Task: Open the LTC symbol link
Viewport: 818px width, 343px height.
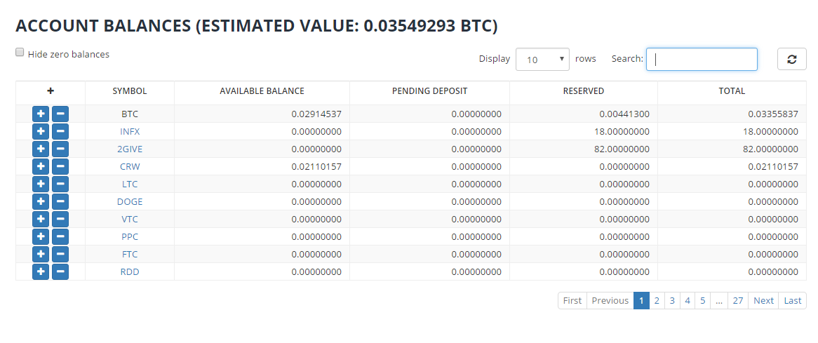Action: coord(130,184)
